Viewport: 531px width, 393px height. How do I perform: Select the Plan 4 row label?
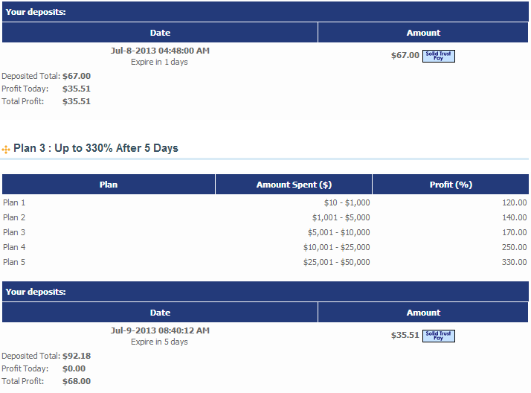coord(14,247)
